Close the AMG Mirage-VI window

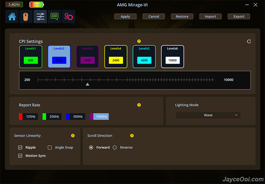256,5
